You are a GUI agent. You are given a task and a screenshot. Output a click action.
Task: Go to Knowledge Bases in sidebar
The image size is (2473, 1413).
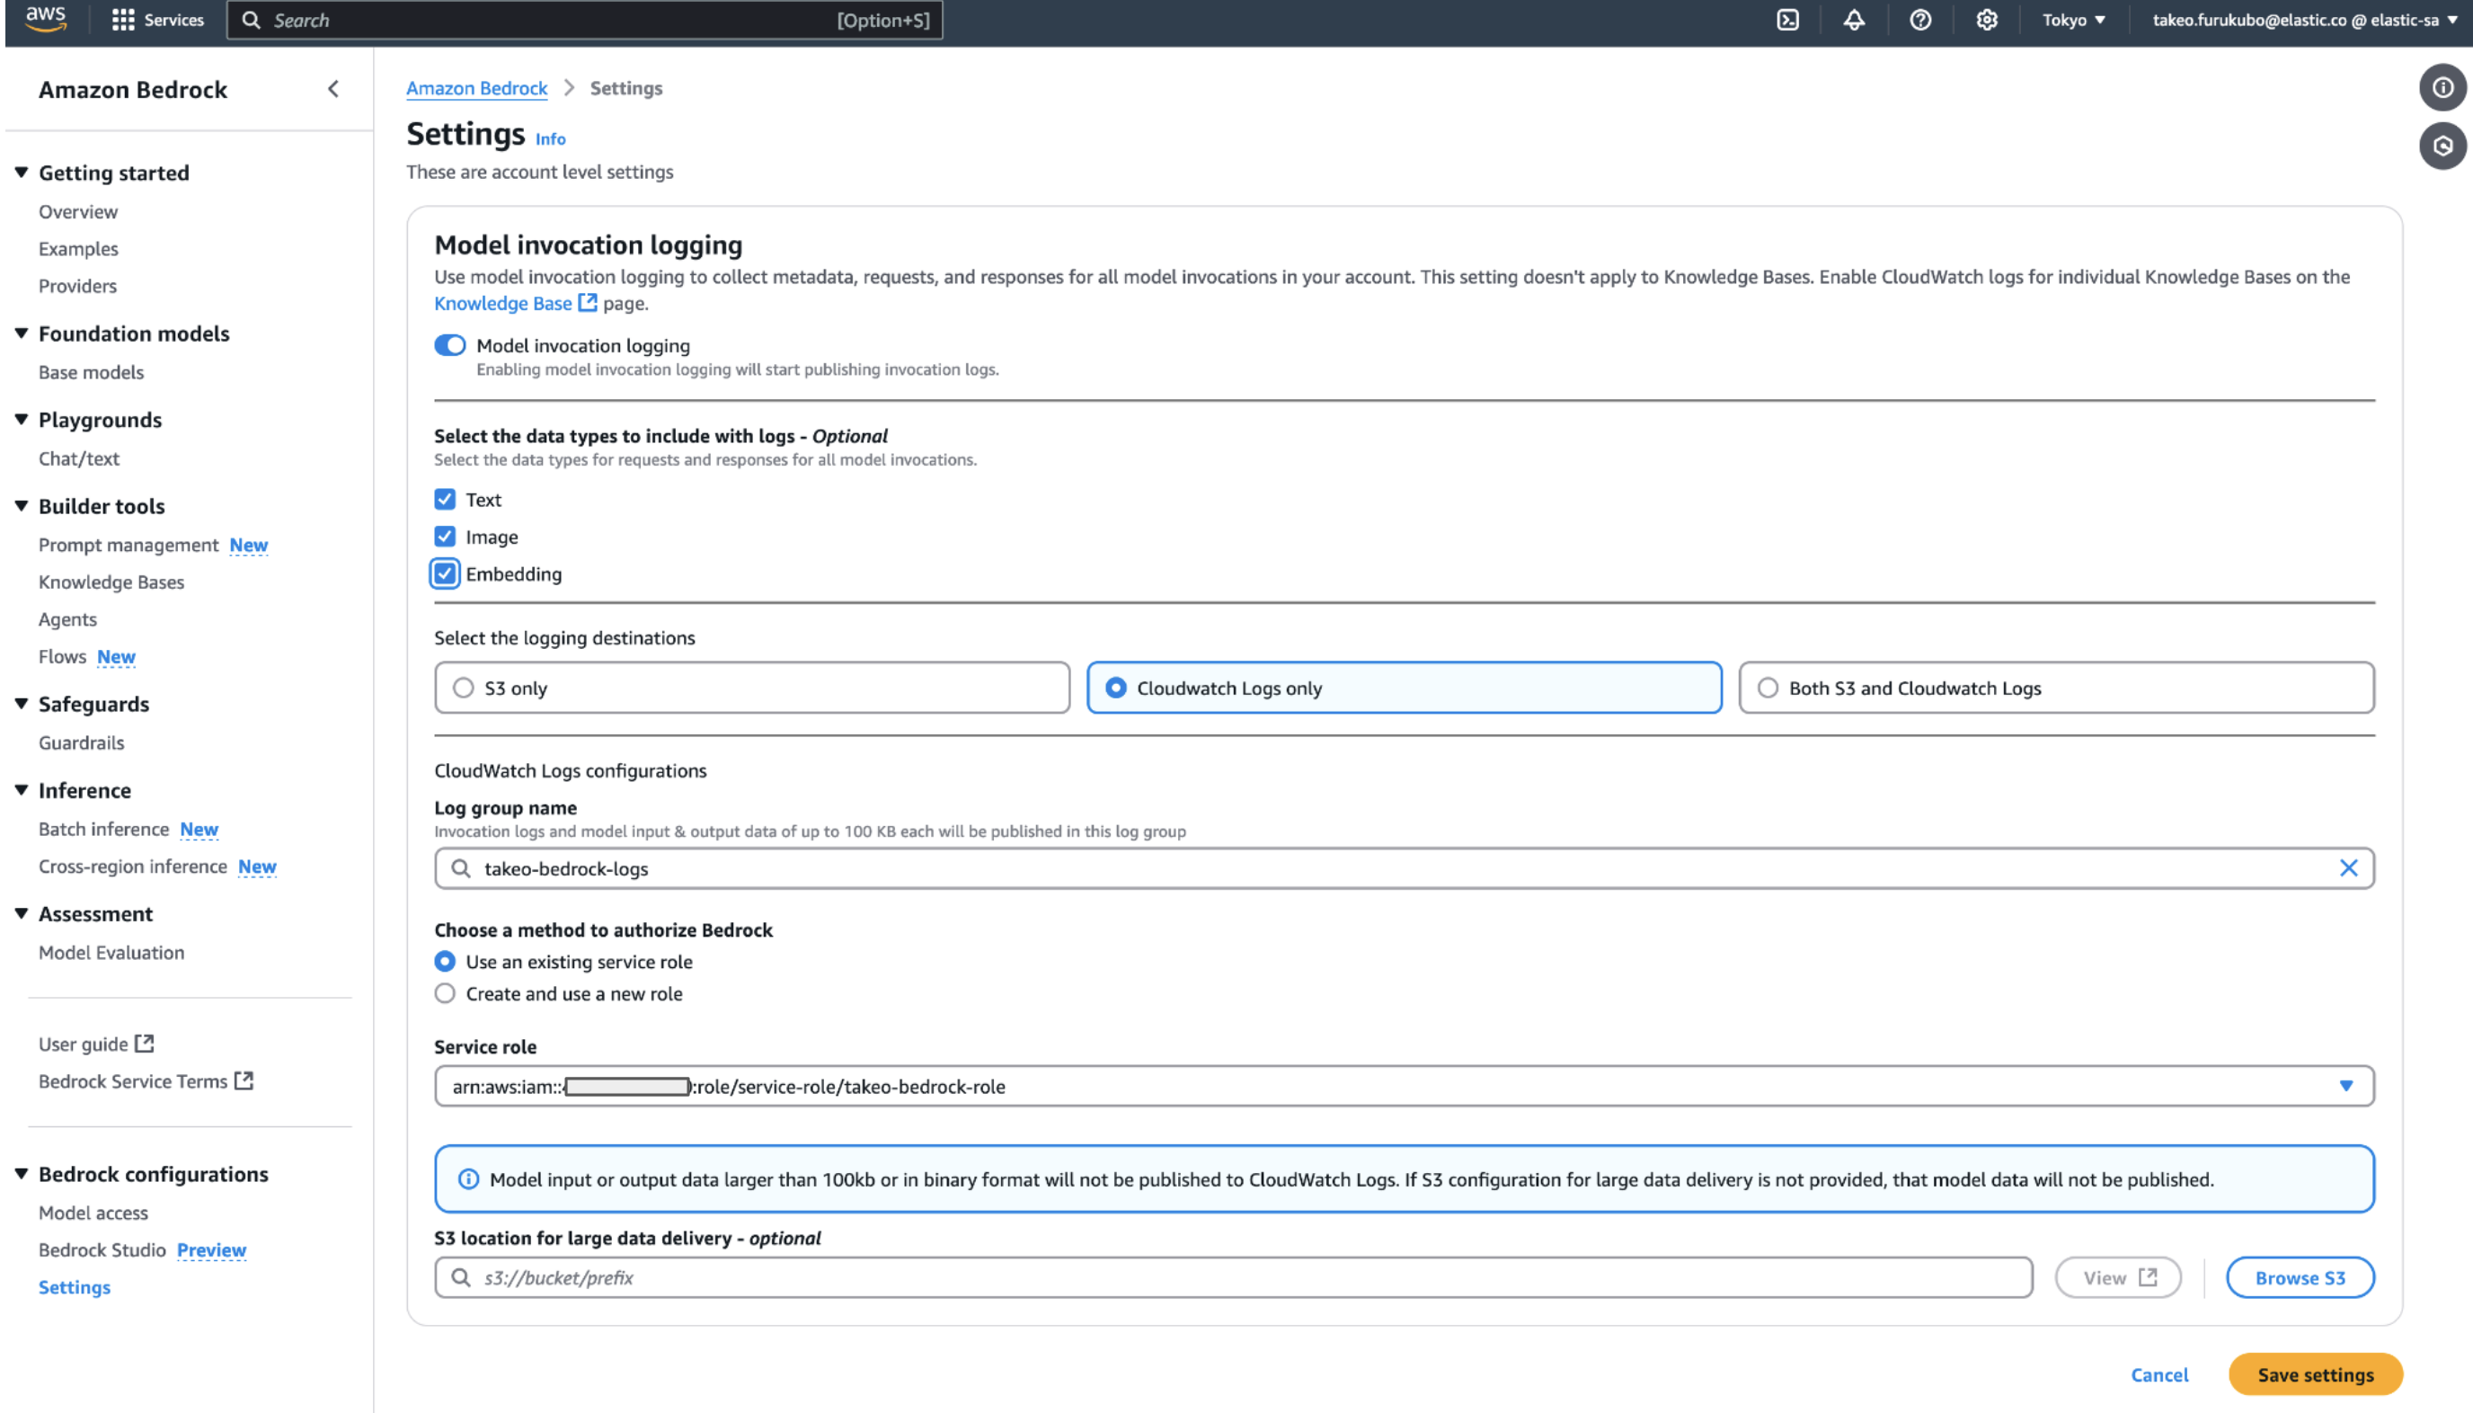coord(111,582)
